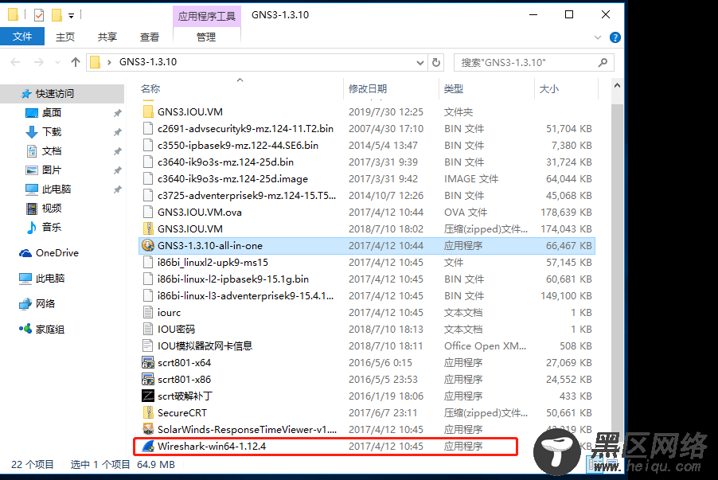Screen dimensions: 718x480
Task: Open 视频 in quick access
Action: tap(44, 209)
